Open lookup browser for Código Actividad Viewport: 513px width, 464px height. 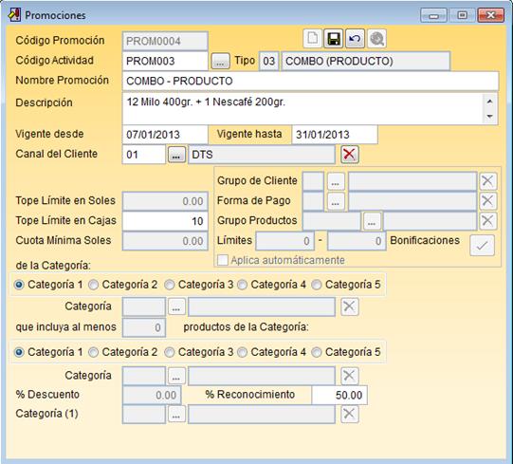[220, 61]
